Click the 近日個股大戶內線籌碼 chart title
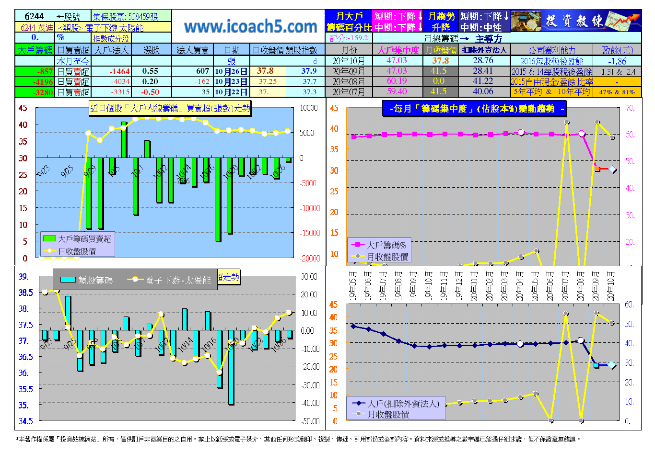Screen dimensions: 655x463 click(x=170, y=108)
